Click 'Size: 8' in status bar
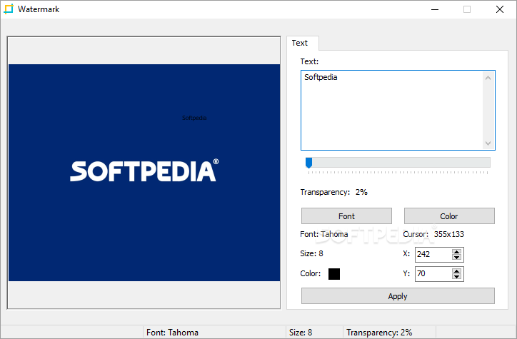Viewport: 517px width, 339px height. (301, 333)
